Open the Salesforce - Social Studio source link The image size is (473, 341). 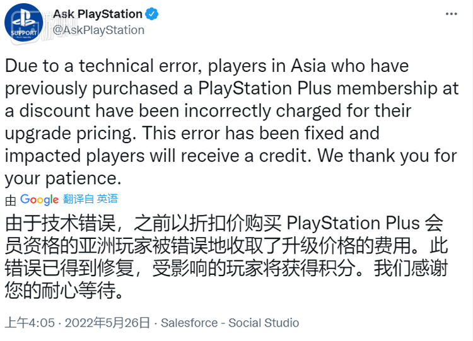click(230, 323)
